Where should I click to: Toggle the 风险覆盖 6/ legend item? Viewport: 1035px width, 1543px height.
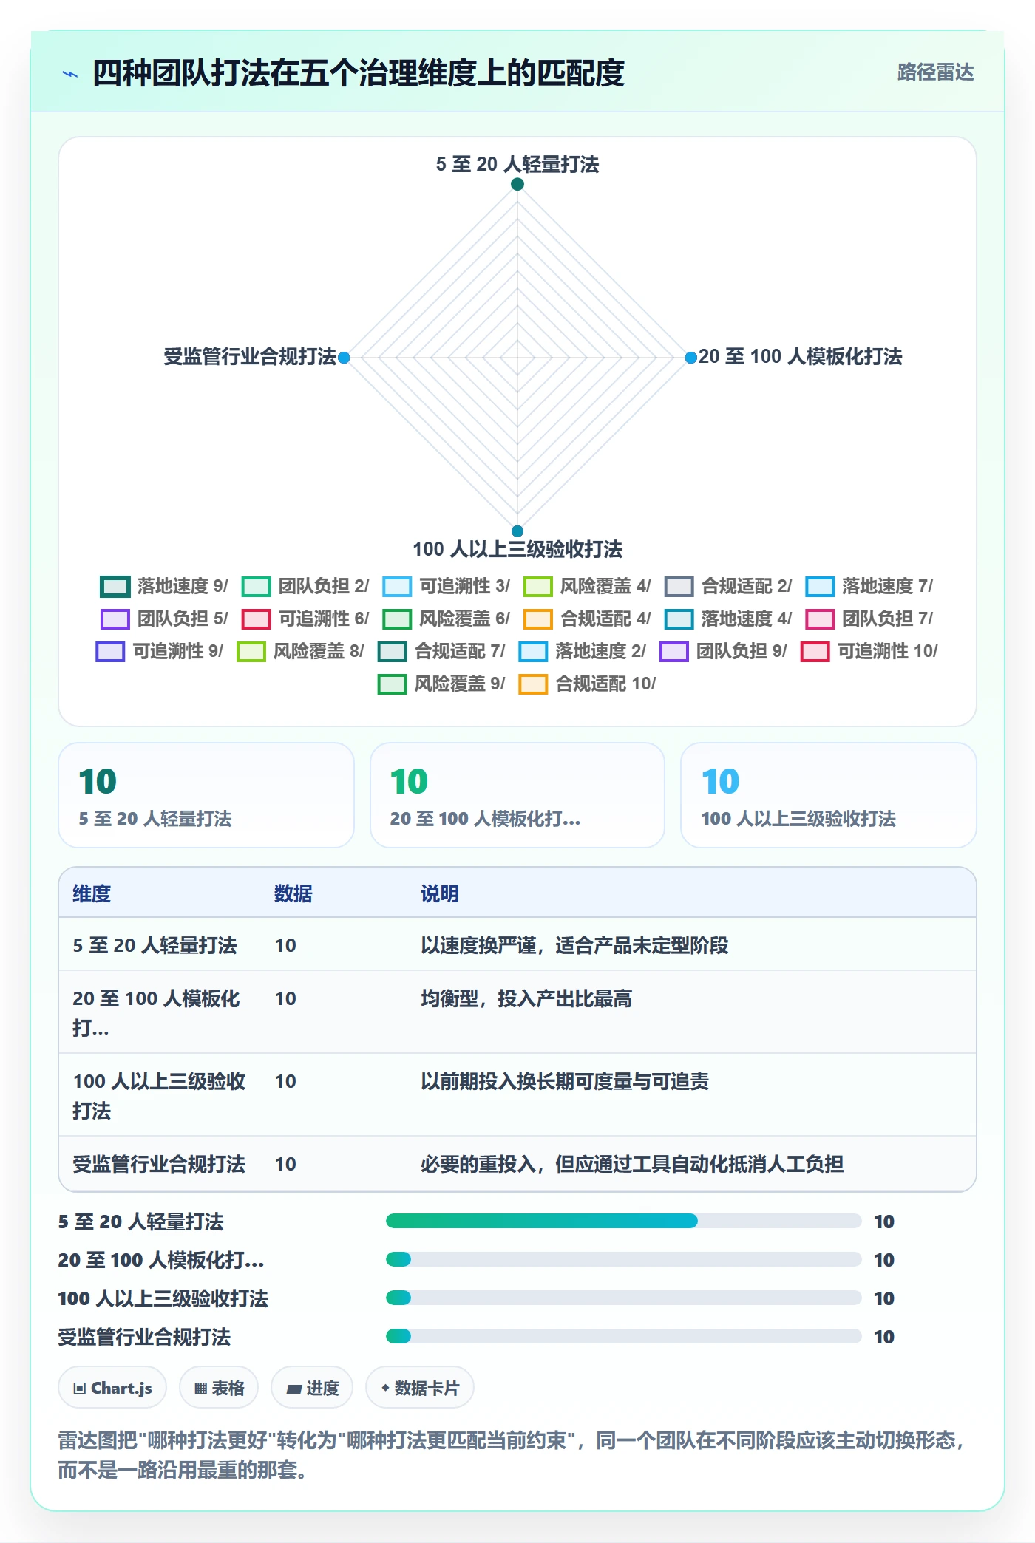pos(447,619)
